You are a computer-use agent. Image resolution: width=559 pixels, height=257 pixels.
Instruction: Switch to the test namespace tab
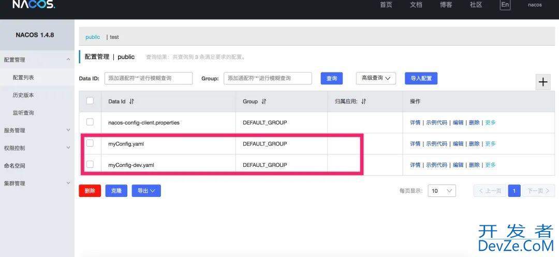point(114,37)
